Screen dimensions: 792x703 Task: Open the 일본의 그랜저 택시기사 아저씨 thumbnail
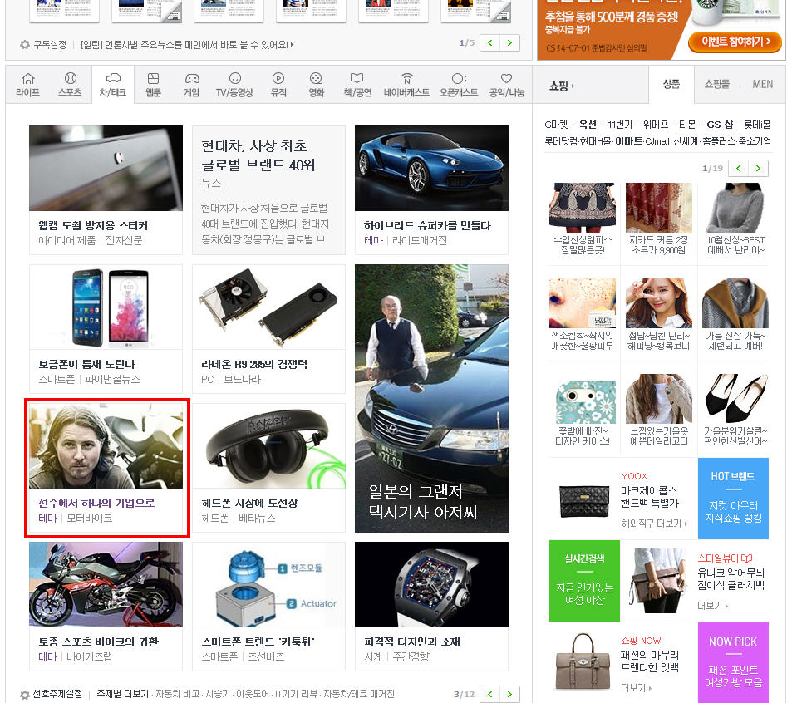[x=431, y=398]
